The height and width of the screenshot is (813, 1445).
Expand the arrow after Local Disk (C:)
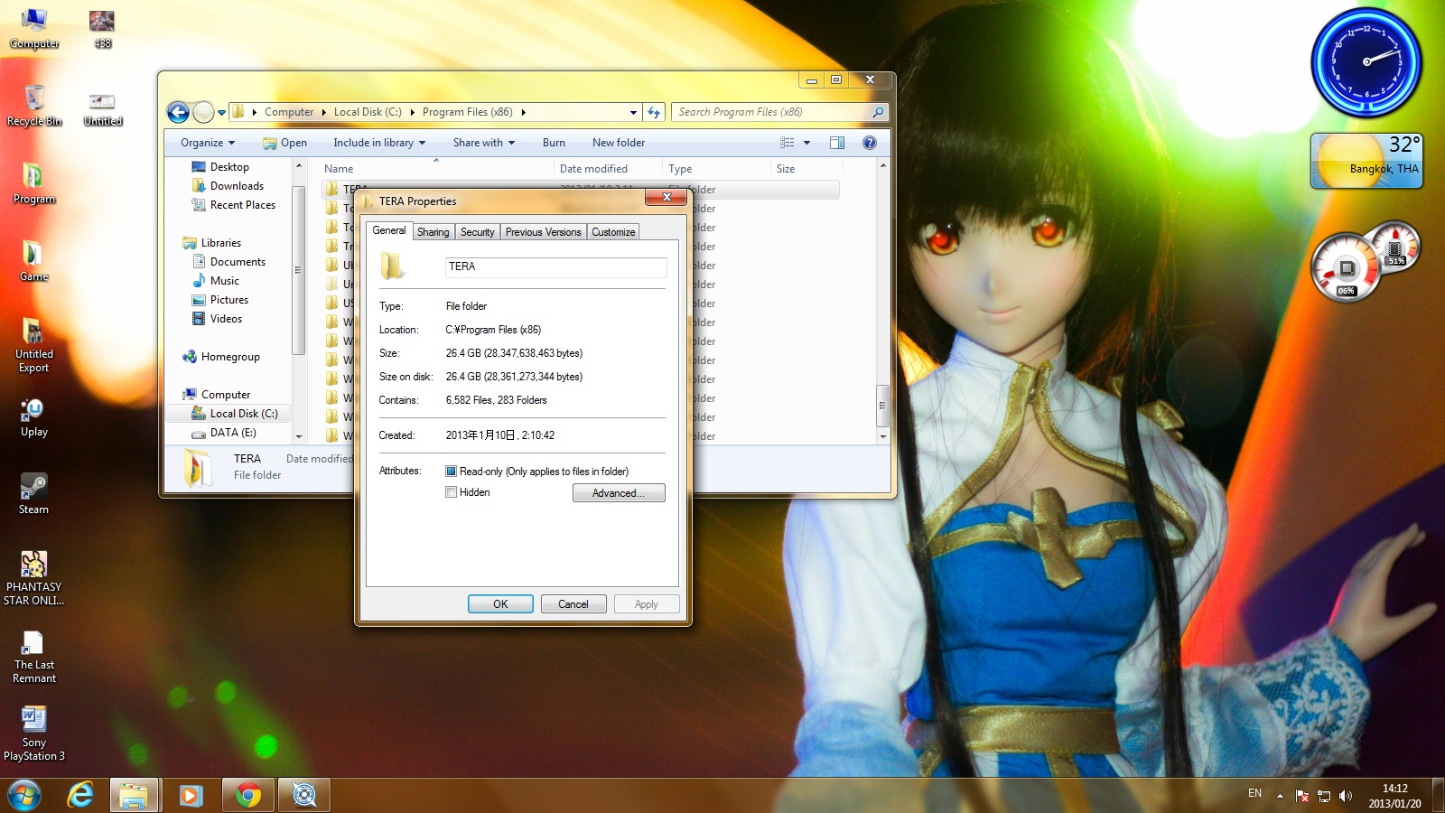tap(412, 112)
